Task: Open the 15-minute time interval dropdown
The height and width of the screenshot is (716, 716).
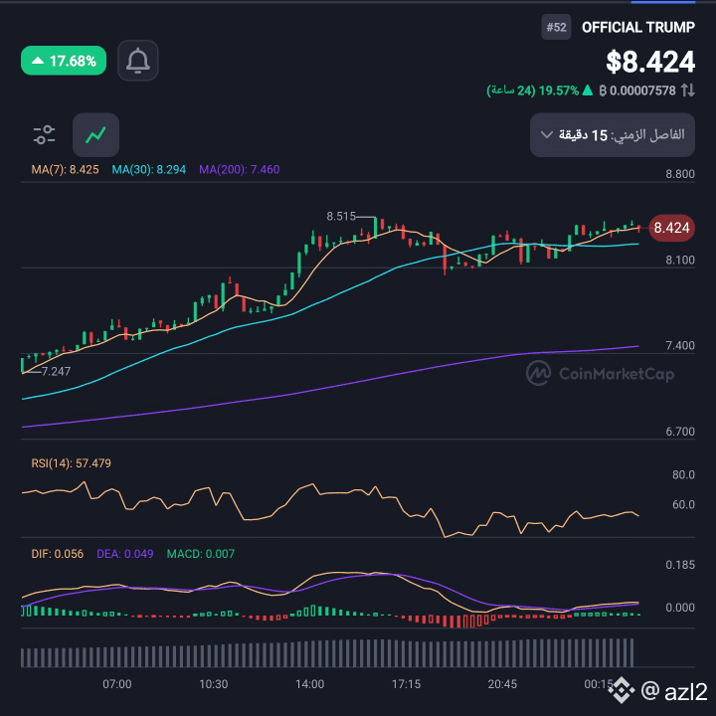Action: pyautogui.click(x=613, y=134)
